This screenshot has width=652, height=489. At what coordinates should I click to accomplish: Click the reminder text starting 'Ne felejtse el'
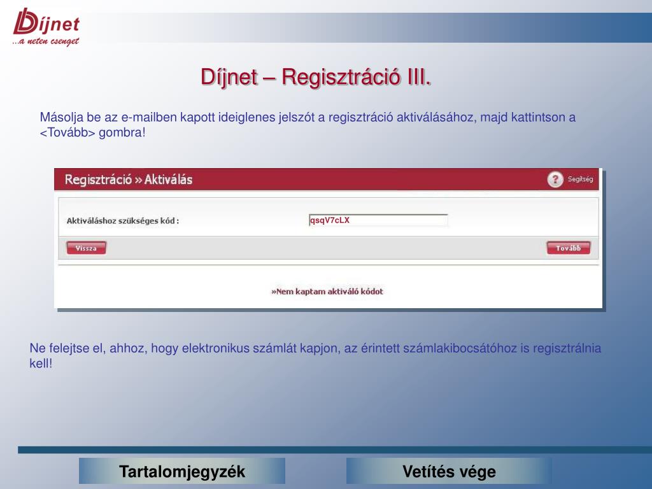[x=315, y=355]
